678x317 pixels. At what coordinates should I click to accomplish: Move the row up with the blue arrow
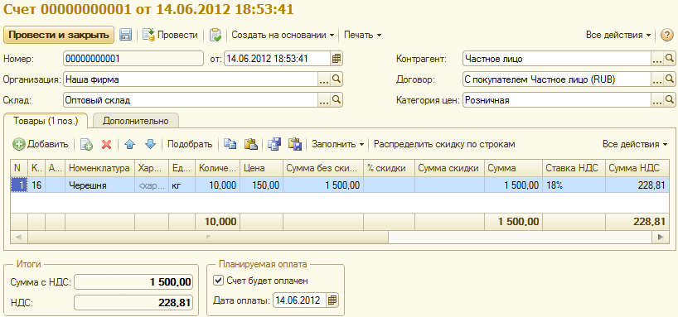coord(129,144)
